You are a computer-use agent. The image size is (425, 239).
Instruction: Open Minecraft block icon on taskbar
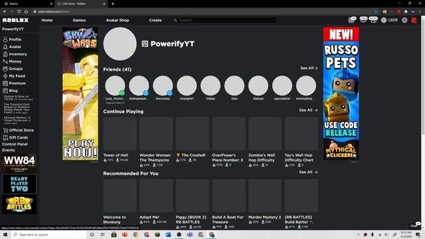(157, 234)
